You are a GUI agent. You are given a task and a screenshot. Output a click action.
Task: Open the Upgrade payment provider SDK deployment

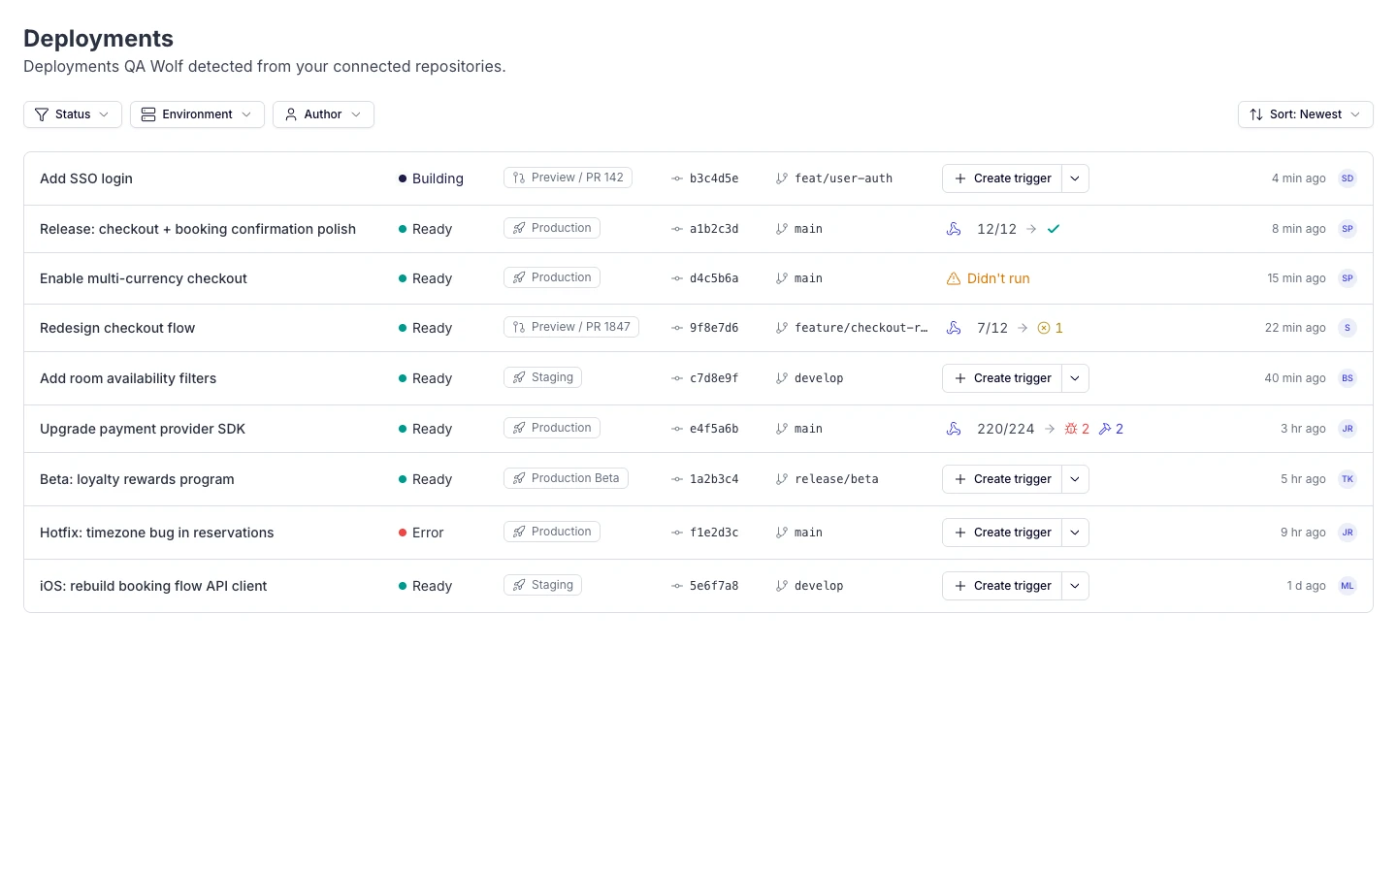tap(143, 429)
